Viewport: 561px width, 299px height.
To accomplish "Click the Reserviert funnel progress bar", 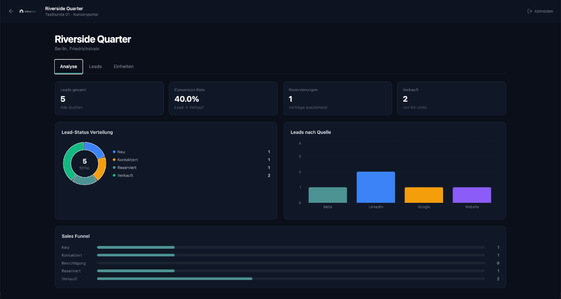I will [291, 271].
